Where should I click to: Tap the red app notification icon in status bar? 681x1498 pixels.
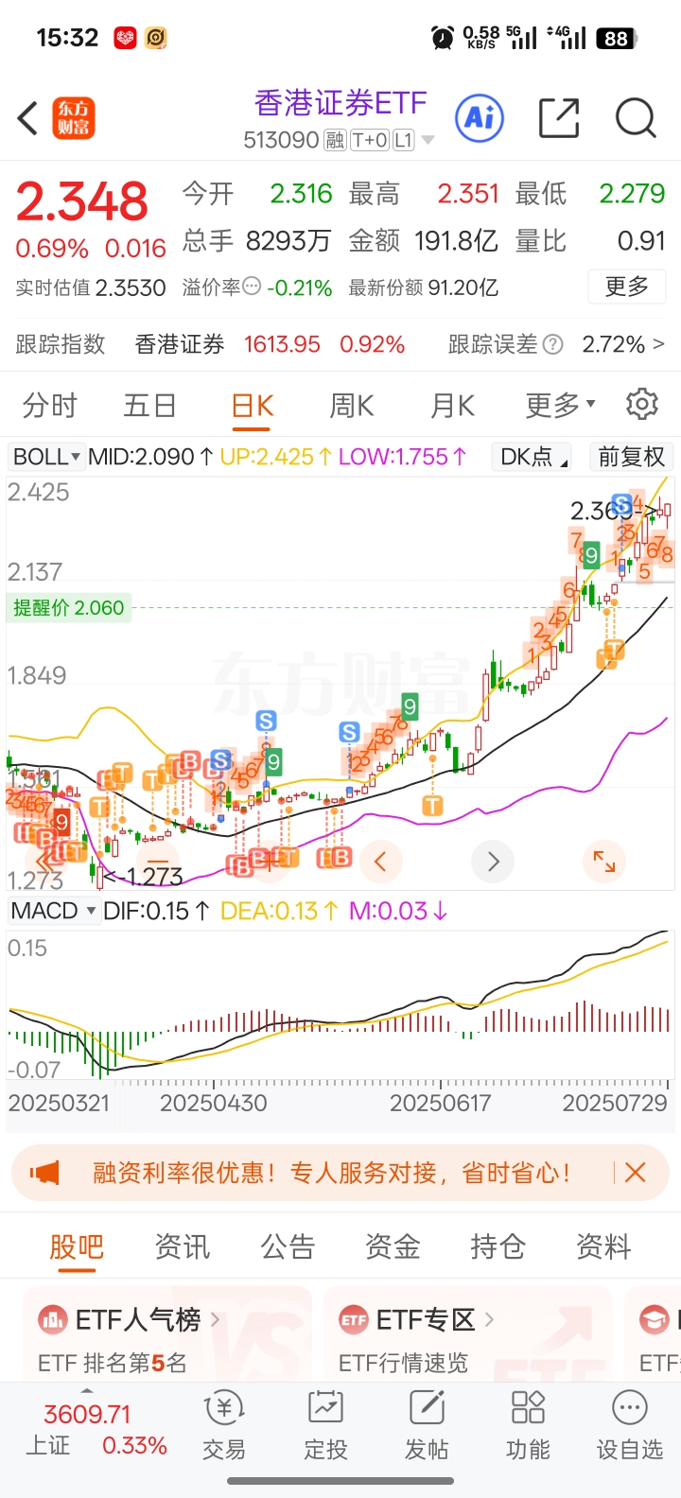[125, 38]
